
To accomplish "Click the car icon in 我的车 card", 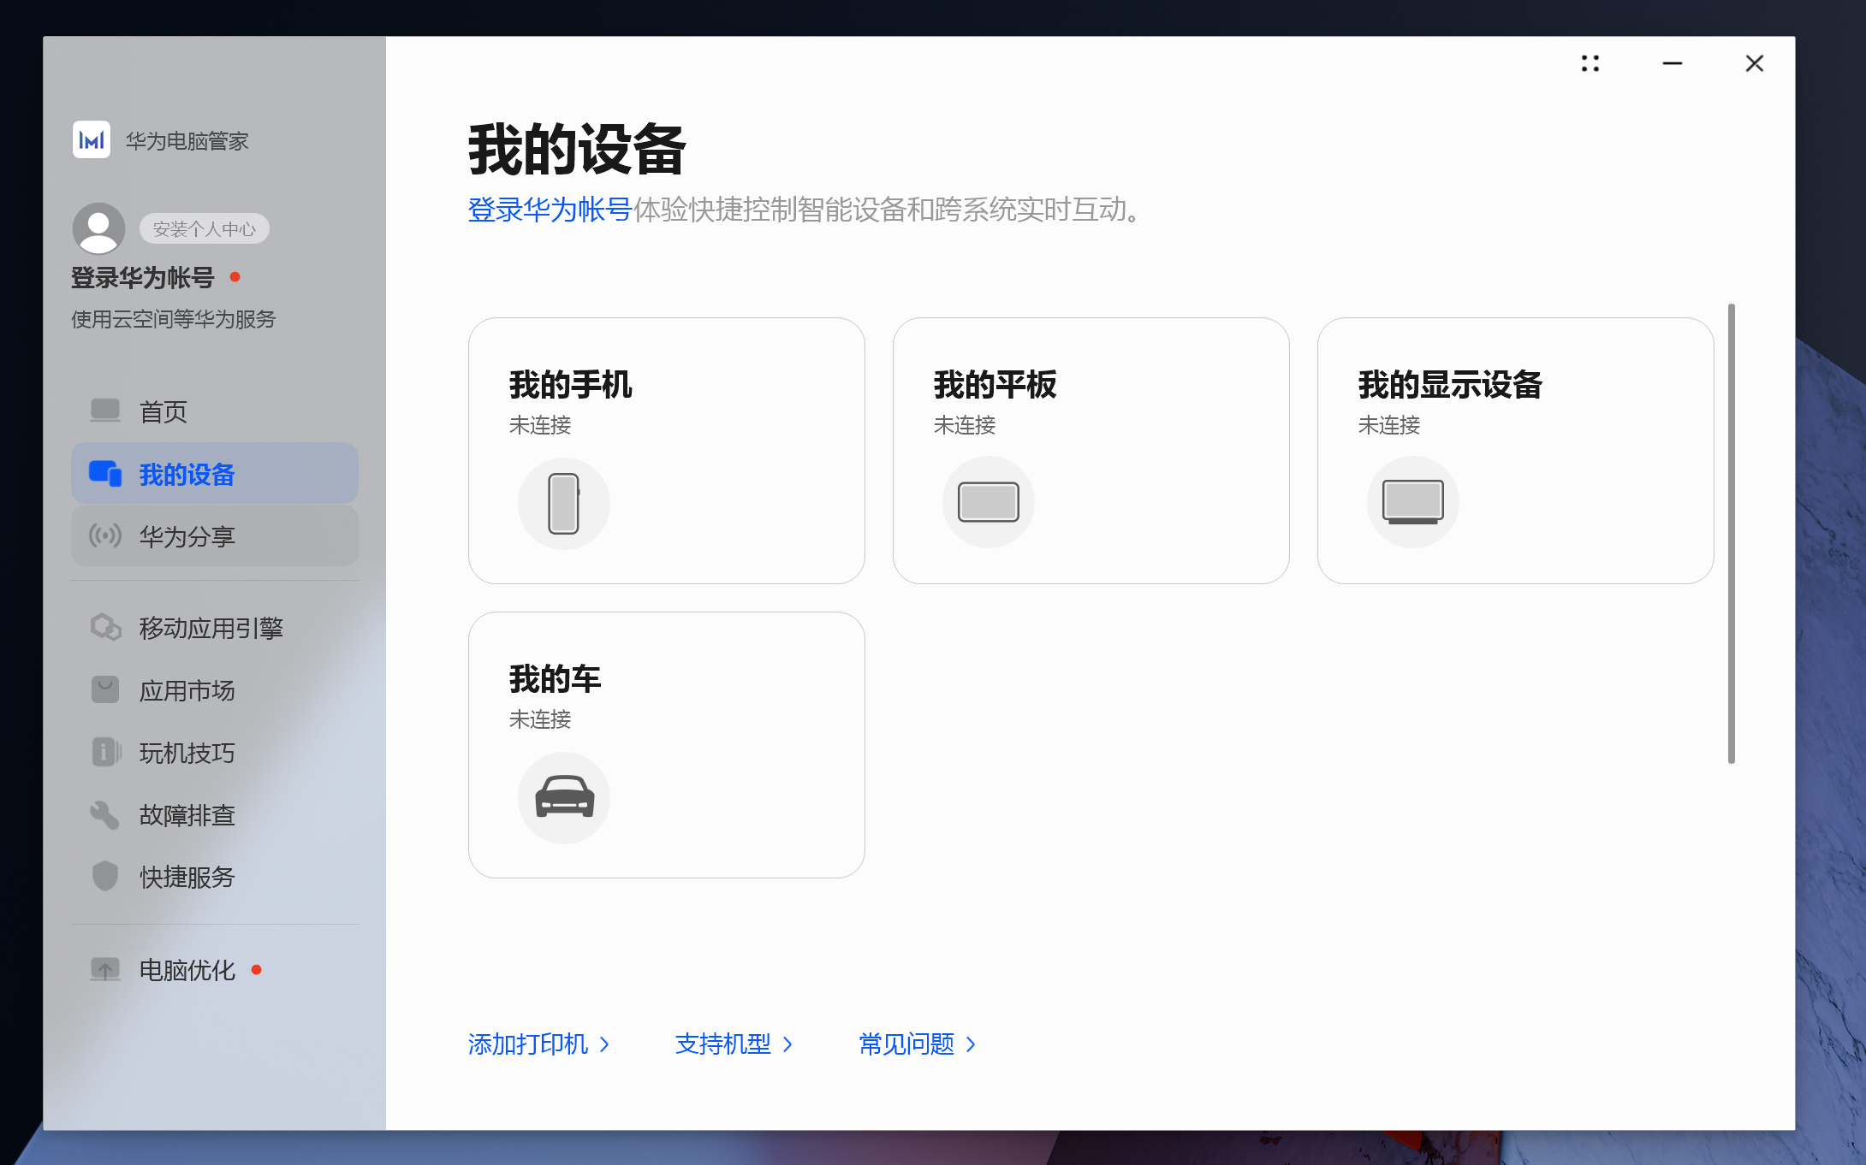I will pos(564,798).
